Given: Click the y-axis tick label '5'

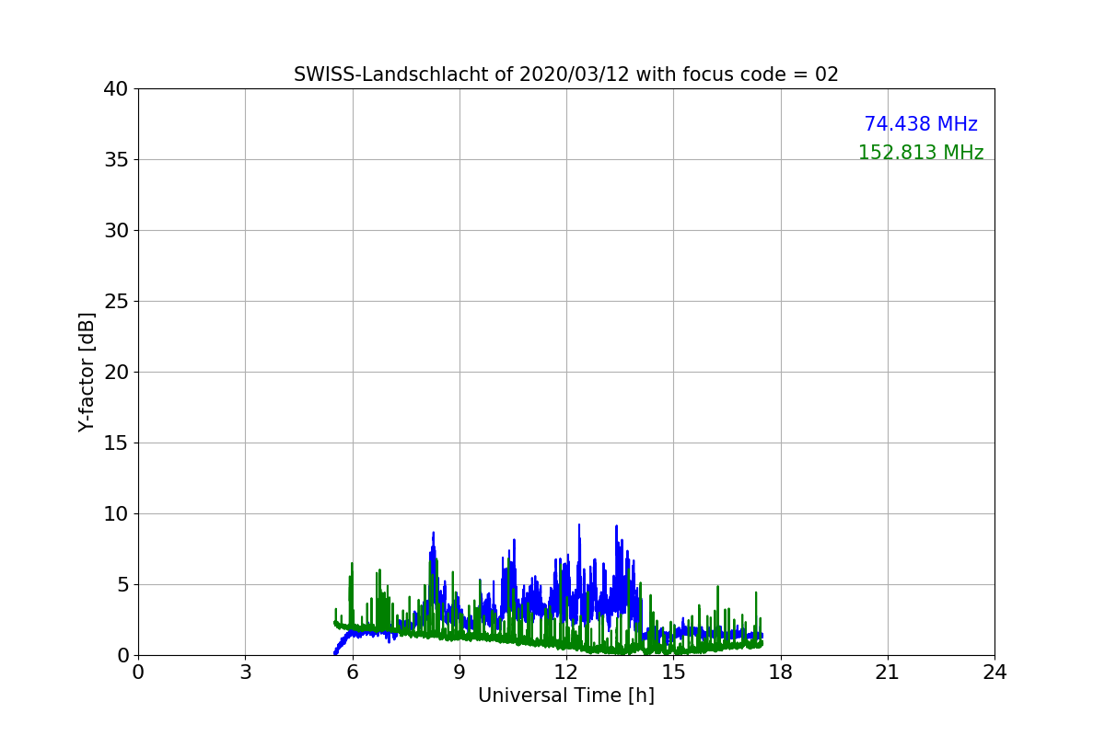Looking at the screenshot, I should point(122,585).
